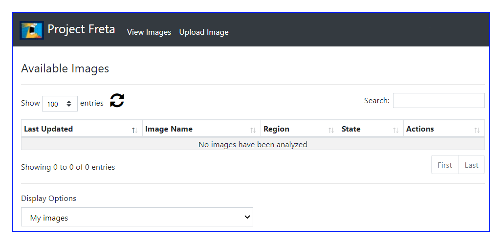This screenshot has height=244, width=502.
Task: Open the Show entries count dropdown
Action: pyautogui.click(x=60, y=104)
